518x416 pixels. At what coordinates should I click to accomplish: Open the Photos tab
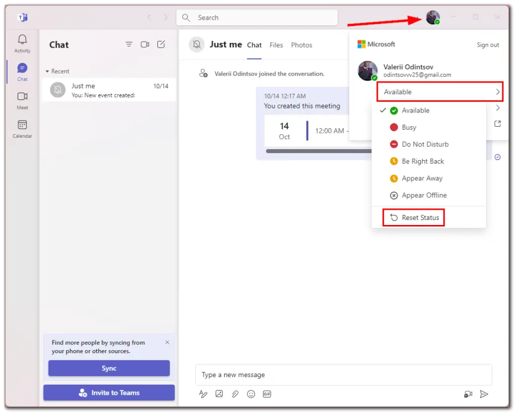301,45
